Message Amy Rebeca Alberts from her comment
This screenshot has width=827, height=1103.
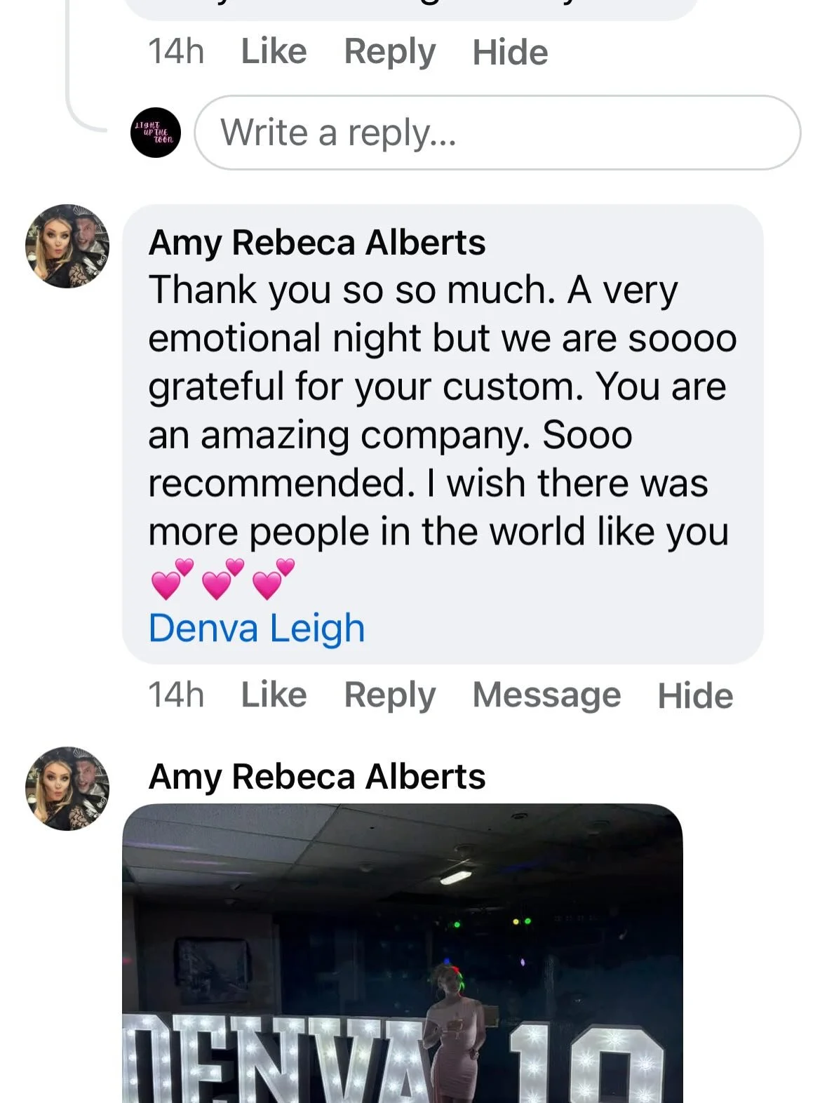[x=546, y=695]
